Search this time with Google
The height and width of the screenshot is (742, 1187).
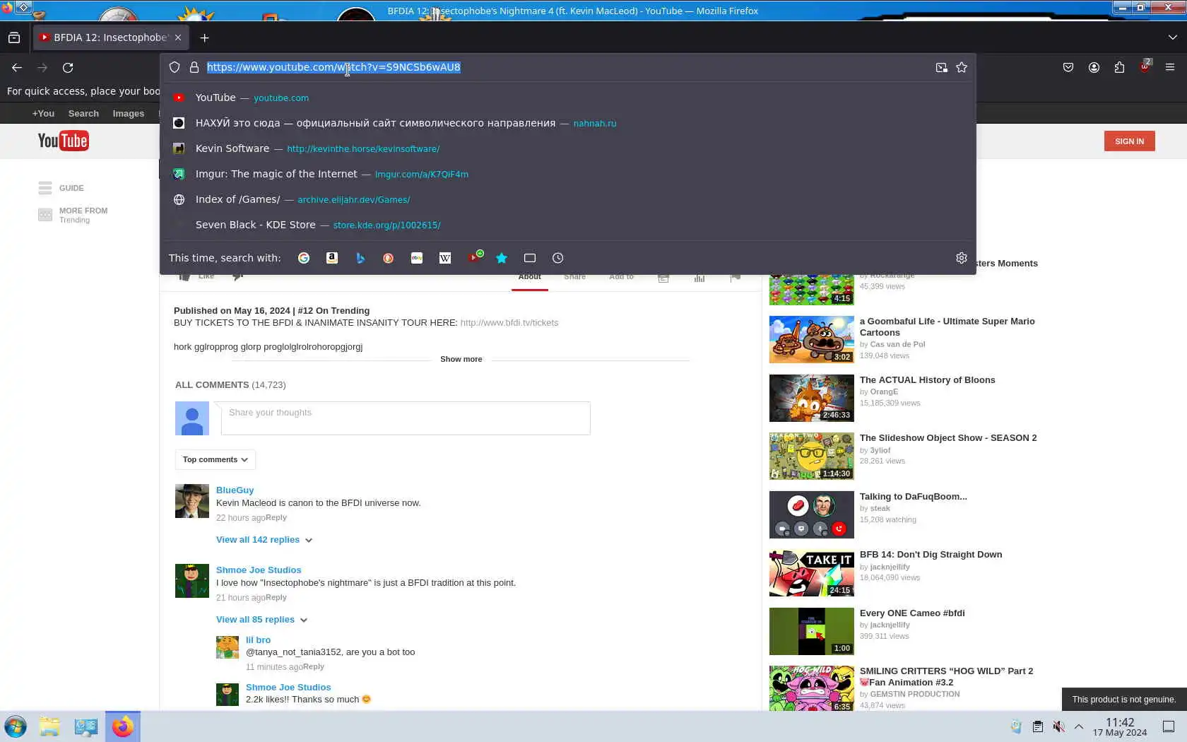tap(304, 258)
